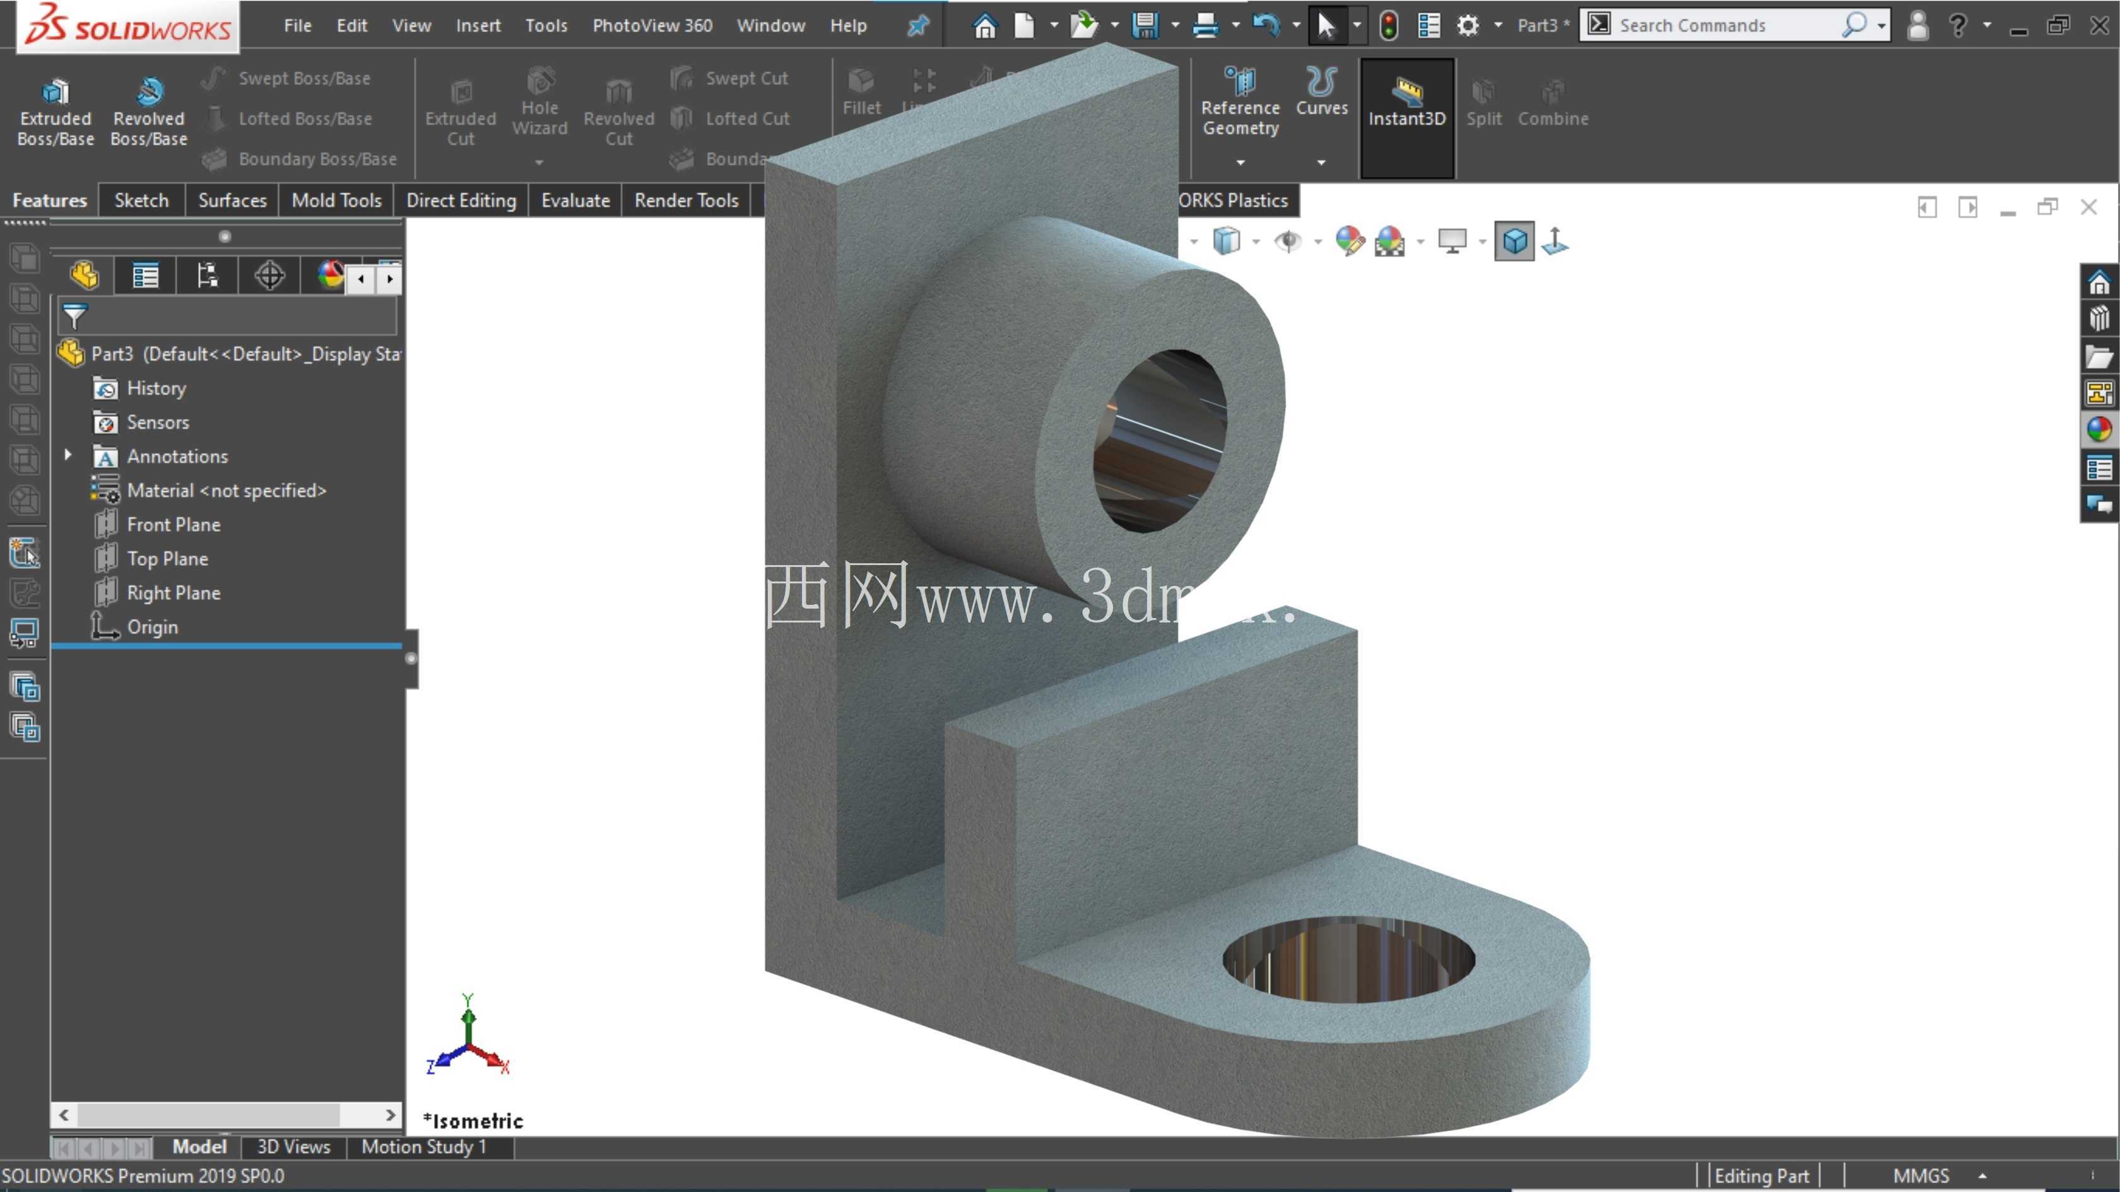The width and height of the screenshot is (2120, 1192).
Task: Open the DimXpertManager tab
Action: 269,276
